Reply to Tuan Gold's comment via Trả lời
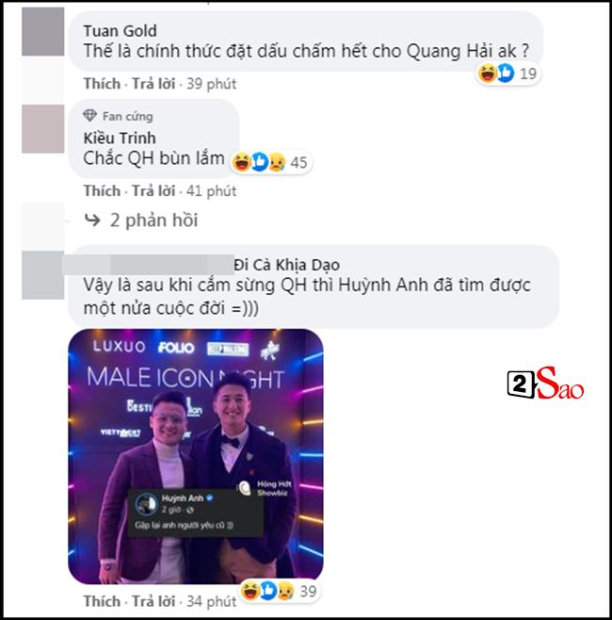 [153, 84]
